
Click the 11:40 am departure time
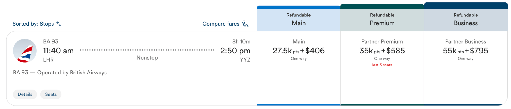58,51
